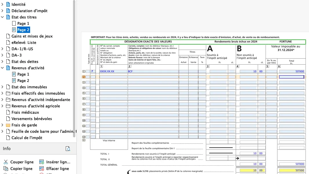
Task: Expand the Déclaration d'impôt section
Action: 2,11
